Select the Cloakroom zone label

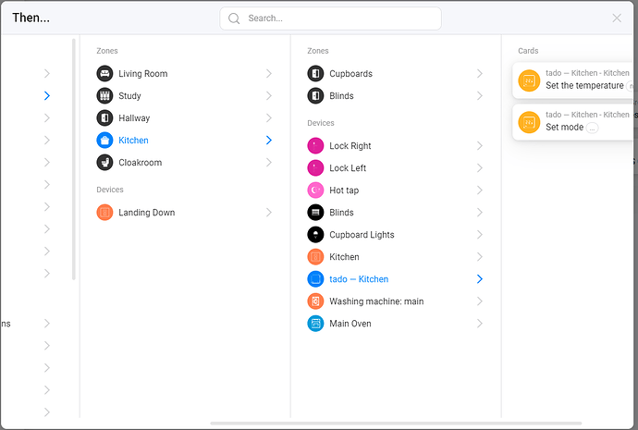coord(141,163)
